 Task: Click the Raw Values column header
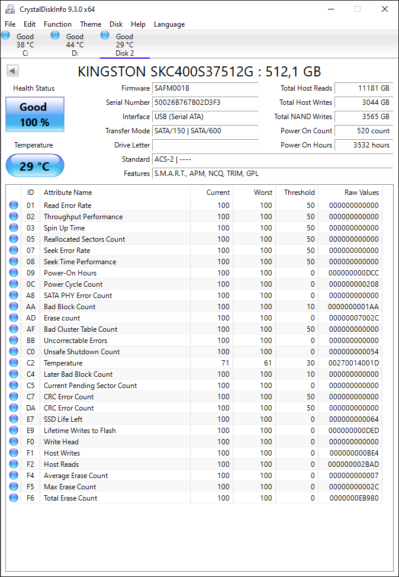[x=350, y=193]
